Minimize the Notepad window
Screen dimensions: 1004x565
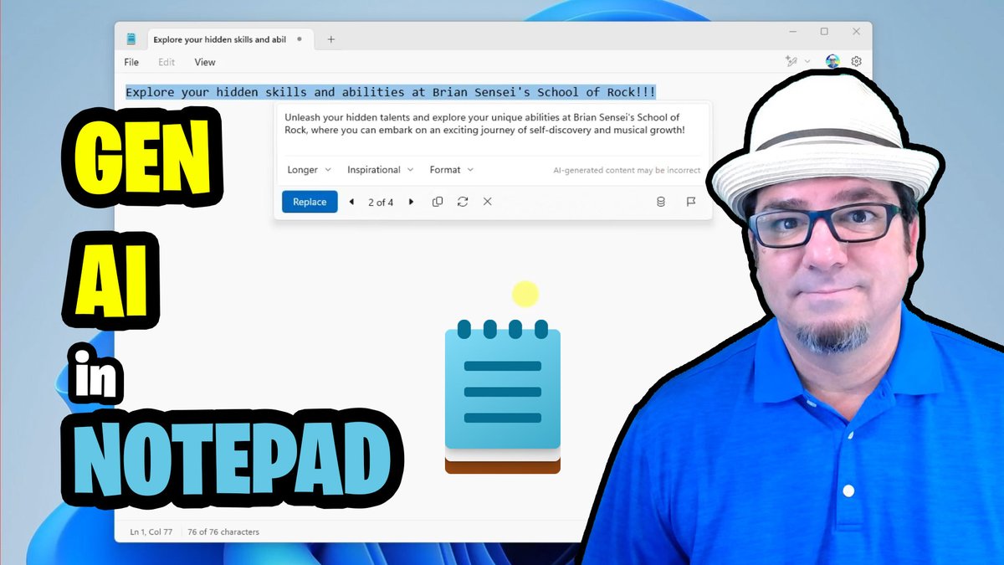pyautogui.click(x=792, y=32)
